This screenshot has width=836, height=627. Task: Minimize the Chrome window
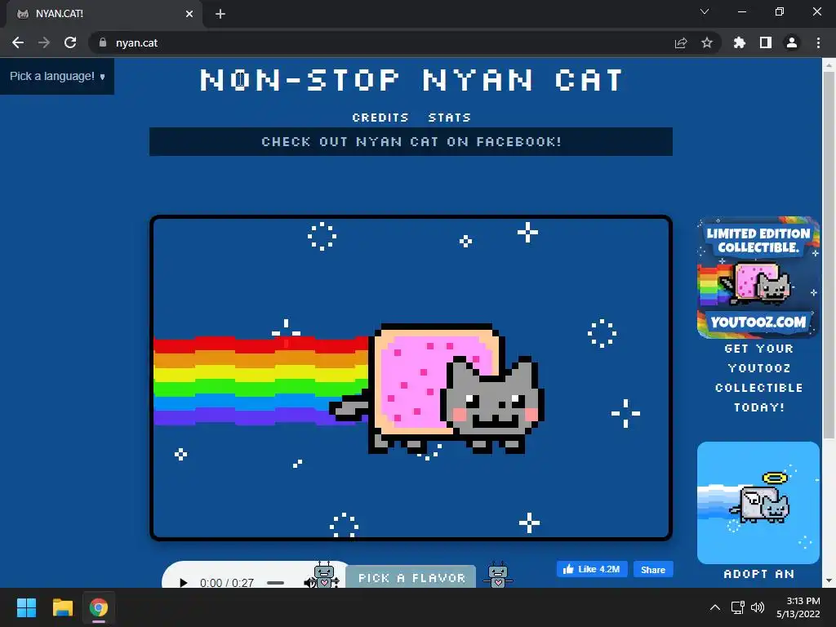[741, 11]
